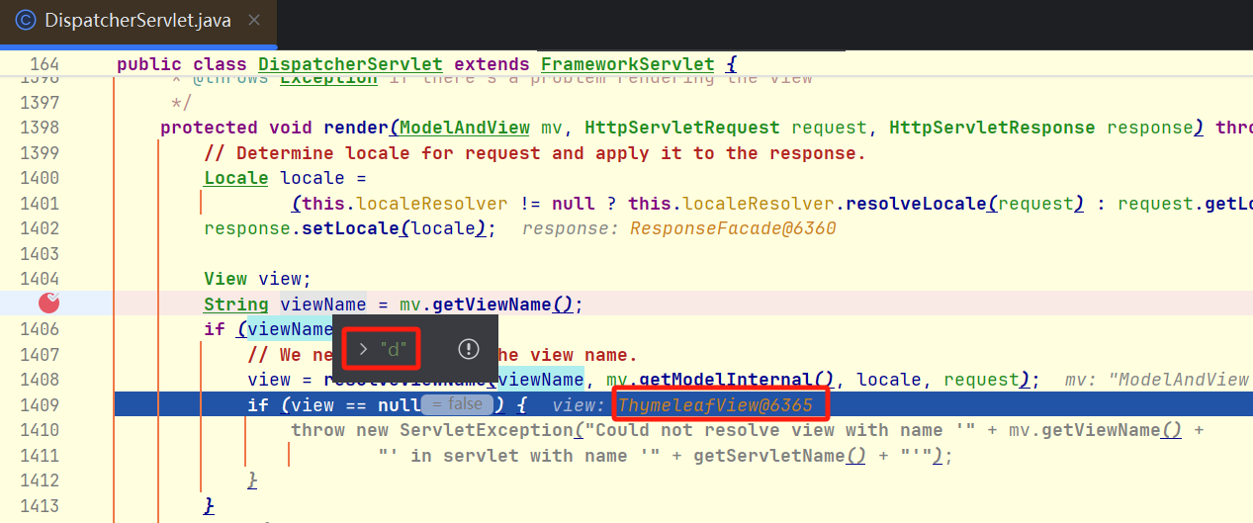Click the ThymeleafView@6365 inline debug value

coord(715,405)
